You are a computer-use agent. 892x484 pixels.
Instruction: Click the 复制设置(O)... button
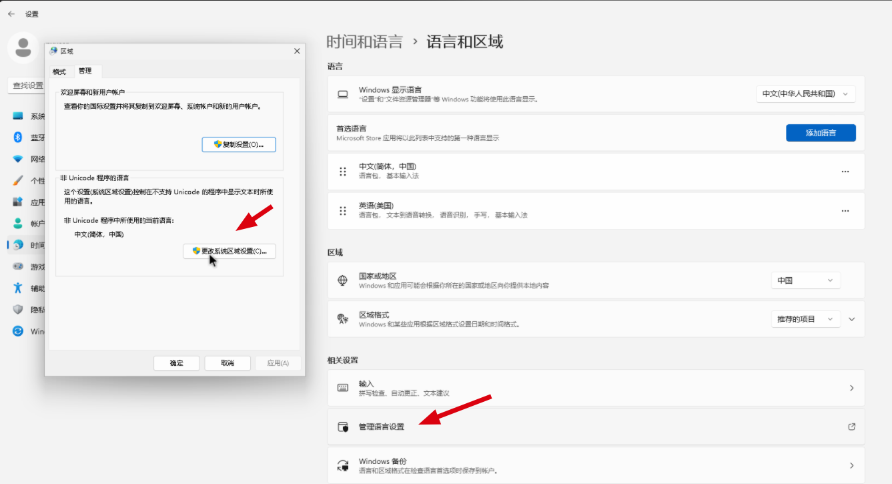click(x=239, y=144)
